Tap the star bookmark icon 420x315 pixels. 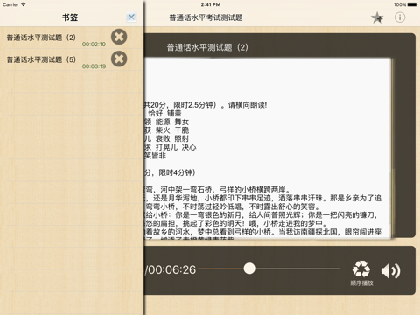tap(377, 17)
